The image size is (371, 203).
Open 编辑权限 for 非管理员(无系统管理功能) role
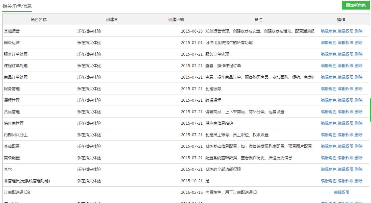[345, 181]
